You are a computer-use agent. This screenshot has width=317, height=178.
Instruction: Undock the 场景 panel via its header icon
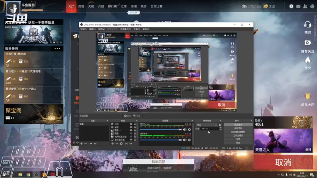pyautogui.click(x=107, y=121)
